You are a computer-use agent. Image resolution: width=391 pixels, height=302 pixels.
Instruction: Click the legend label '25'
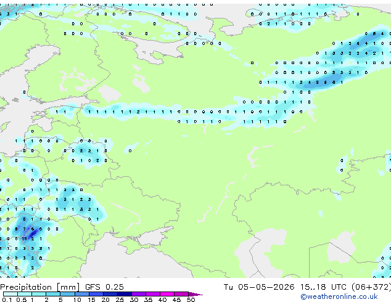coord(120,300)
